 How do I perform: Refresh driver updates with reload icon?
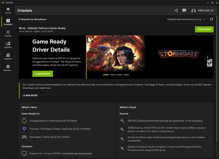click(211, 19)
